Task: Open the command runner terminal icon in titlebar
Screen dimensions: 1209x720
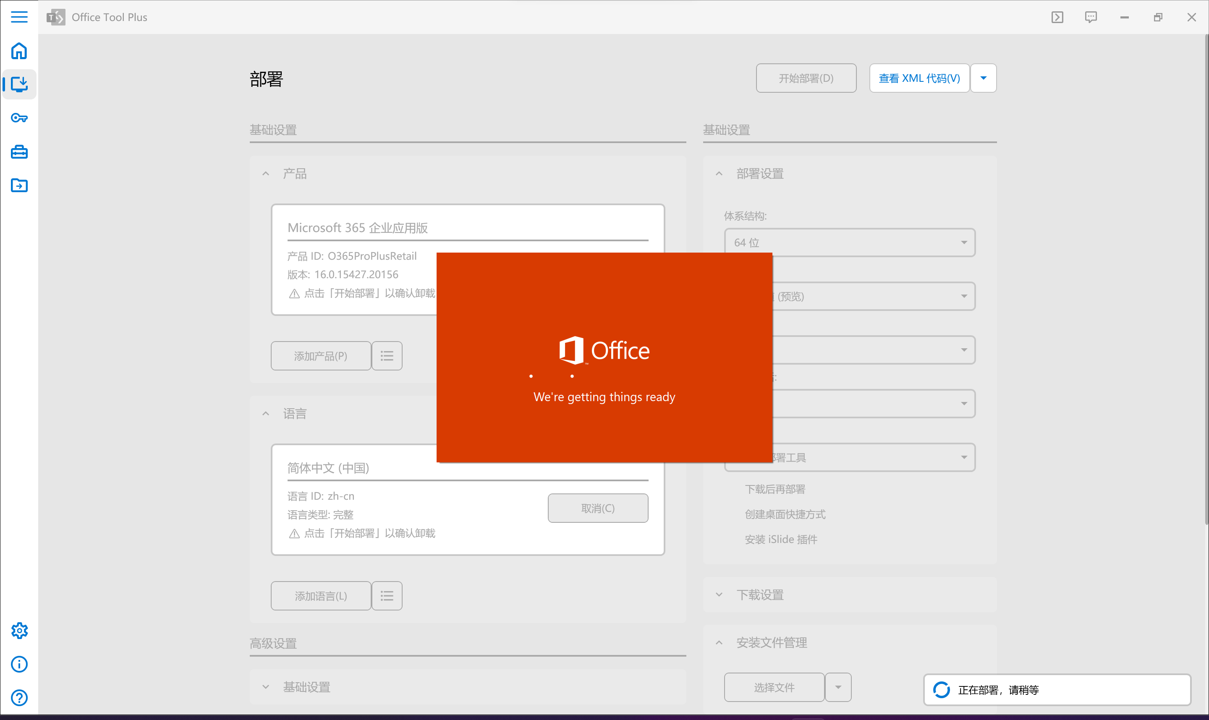Action: tap(1057, 17)
